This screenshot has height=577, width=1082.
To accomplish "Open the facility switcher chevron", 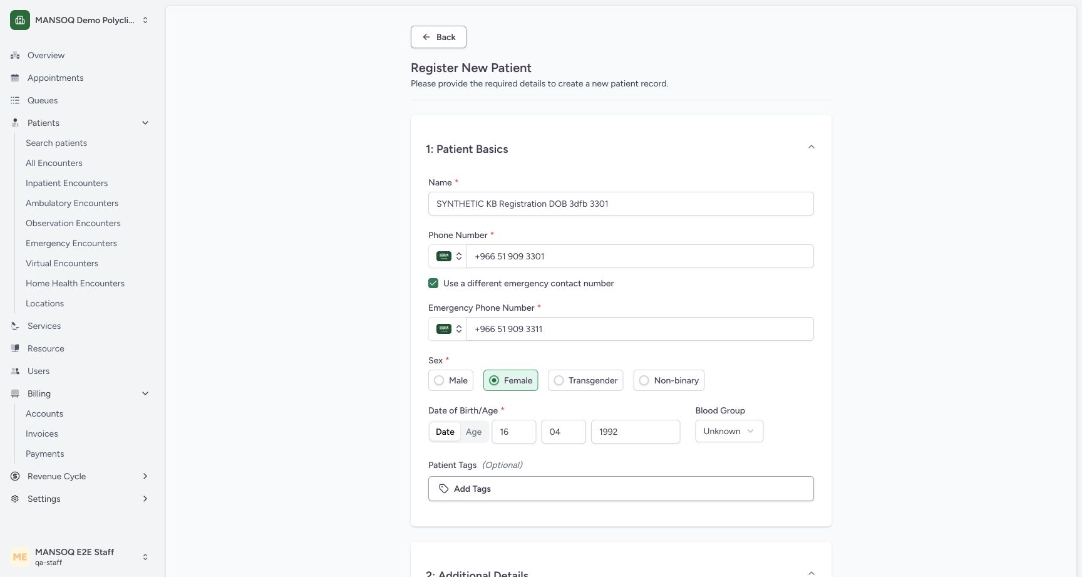I will pyautogui.click(x=145, y=20).
